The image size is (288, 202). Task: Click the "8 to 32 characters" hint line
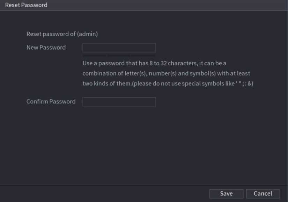154,64
